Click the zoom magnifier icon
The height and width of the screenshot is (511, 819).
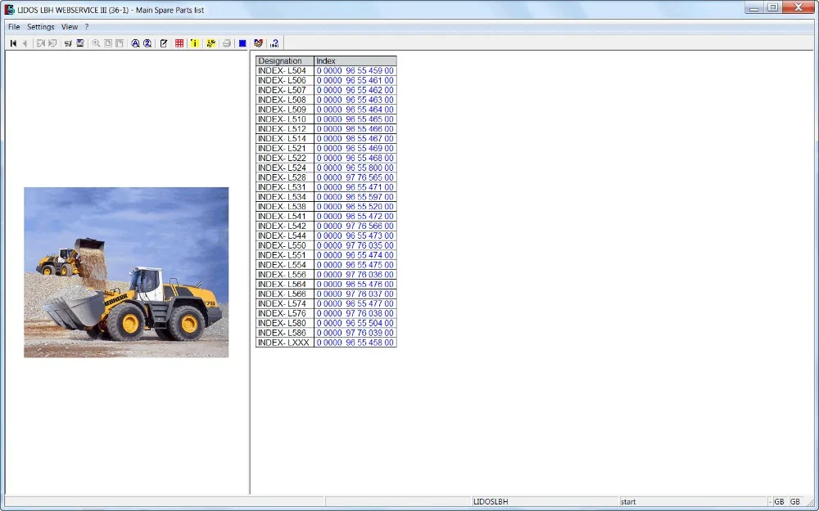[96, 43]
